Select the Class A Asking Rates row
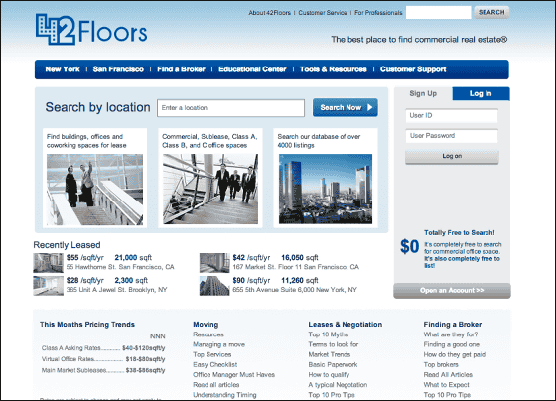Image resolution: width=556 pixels, height=401 pixels. point(103,348)
